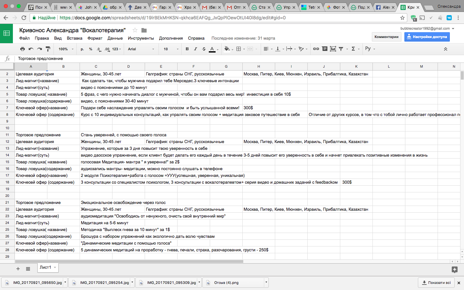Increase decimal places
This screenshot has height=290, width=464.
pos(107,49)
